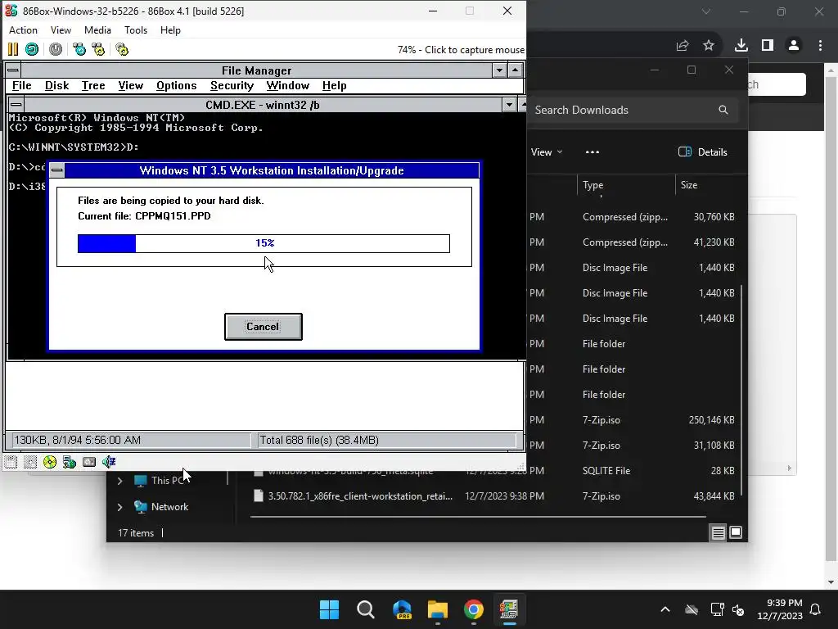Screen dimensions: 838x629
Task: Click 'Click to capture mouse' status text
Action: pos(474,50)
